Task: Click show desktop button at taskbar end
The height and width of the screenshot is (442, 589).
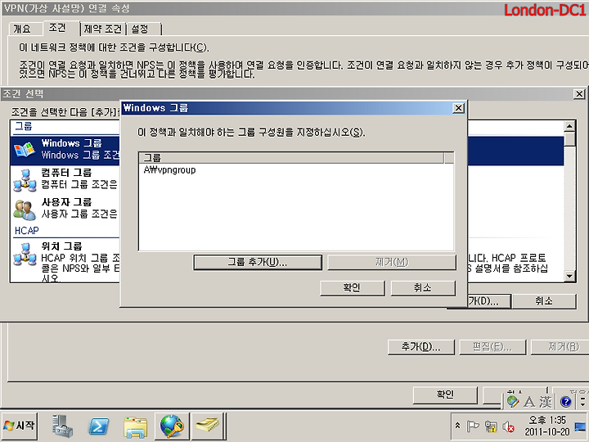Action: 580,426
